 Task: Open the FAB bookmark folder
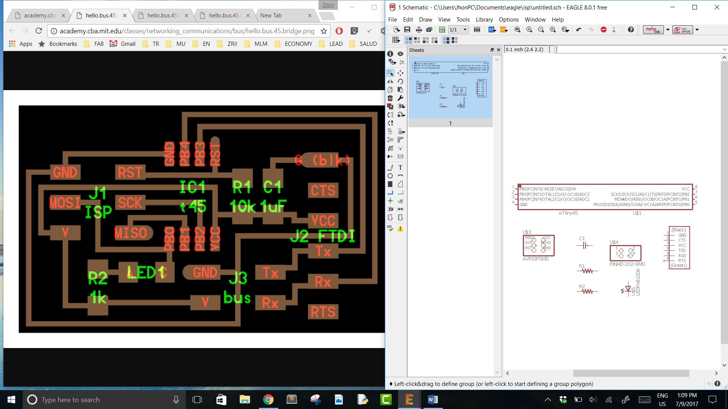tap(94, 44)
